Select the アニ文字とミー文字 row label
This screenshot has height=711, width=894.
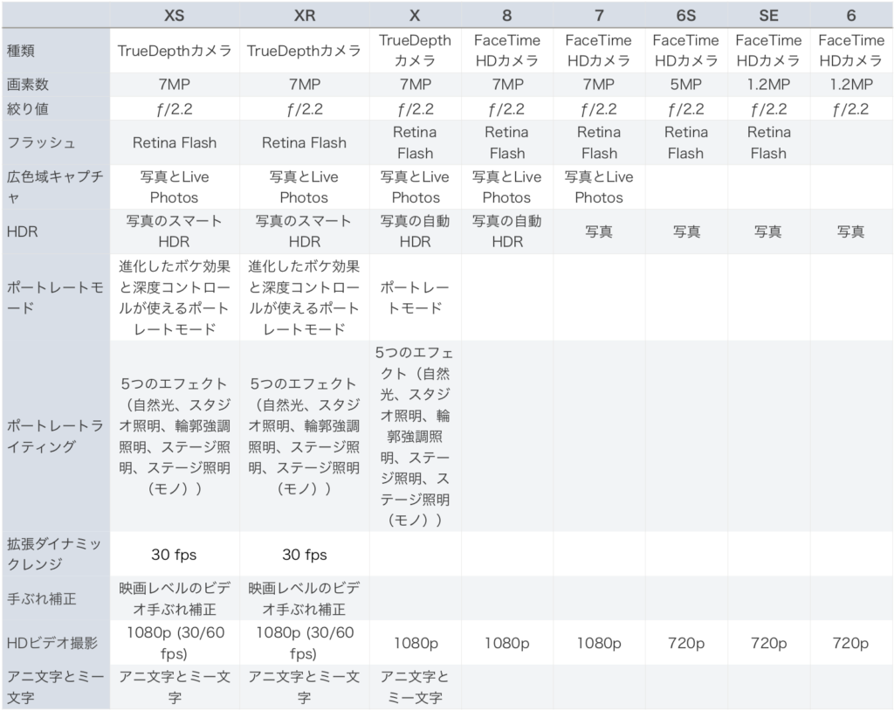(55, 687)
